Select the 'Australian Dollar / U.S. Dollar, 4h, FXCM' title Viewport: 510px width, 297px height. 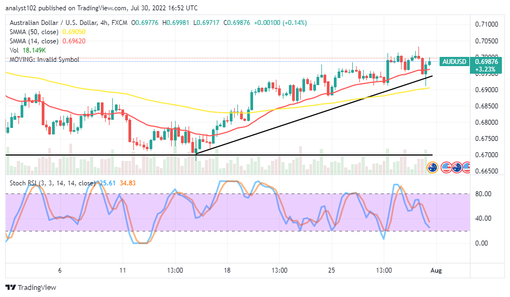click(x=69, y=23)
